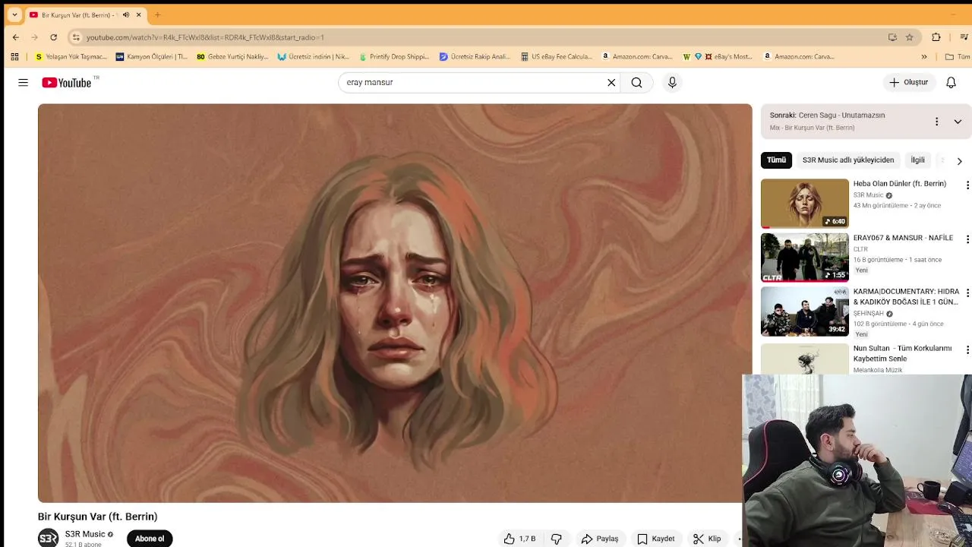Like the video with thumbs up
The height and width of the screenshot is (547, 972).
519,539
